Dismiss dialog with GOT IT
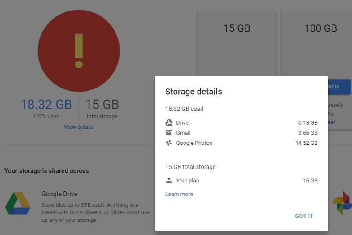Screen dimensions: 352x235 click(x=304, y=216)
